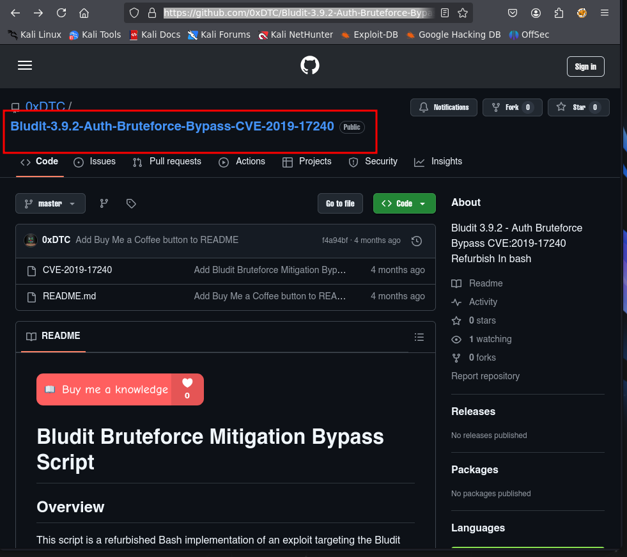Open GitHub hamburger navigation menu
Screen dimensions: 627x557
click(x=25, y=65)
